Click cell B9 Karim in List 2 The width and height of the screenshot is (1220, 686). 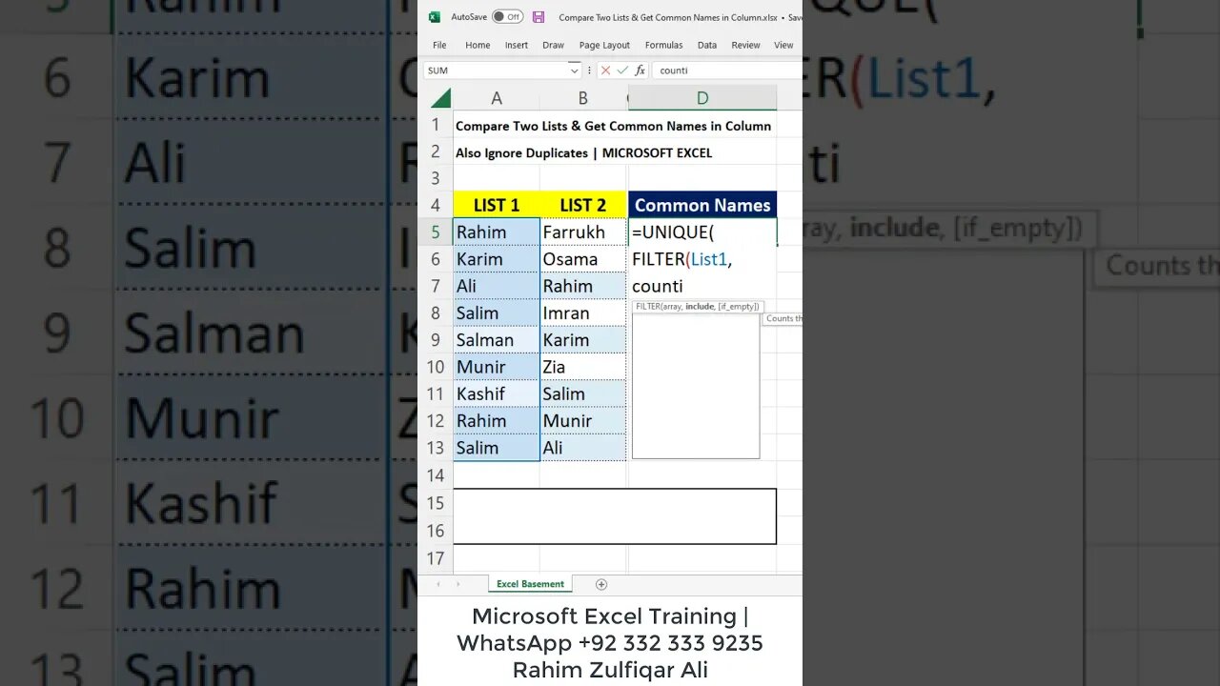coord(582,340)
